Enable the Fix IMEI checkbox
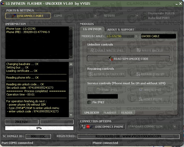This screenshot has height=147, width=184. click(x=89, y=102)
